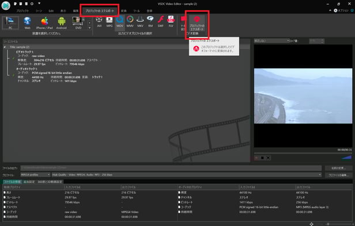Click the output file path field
Viewport: 355px width, 226px height.
click(x=171, y=168)
